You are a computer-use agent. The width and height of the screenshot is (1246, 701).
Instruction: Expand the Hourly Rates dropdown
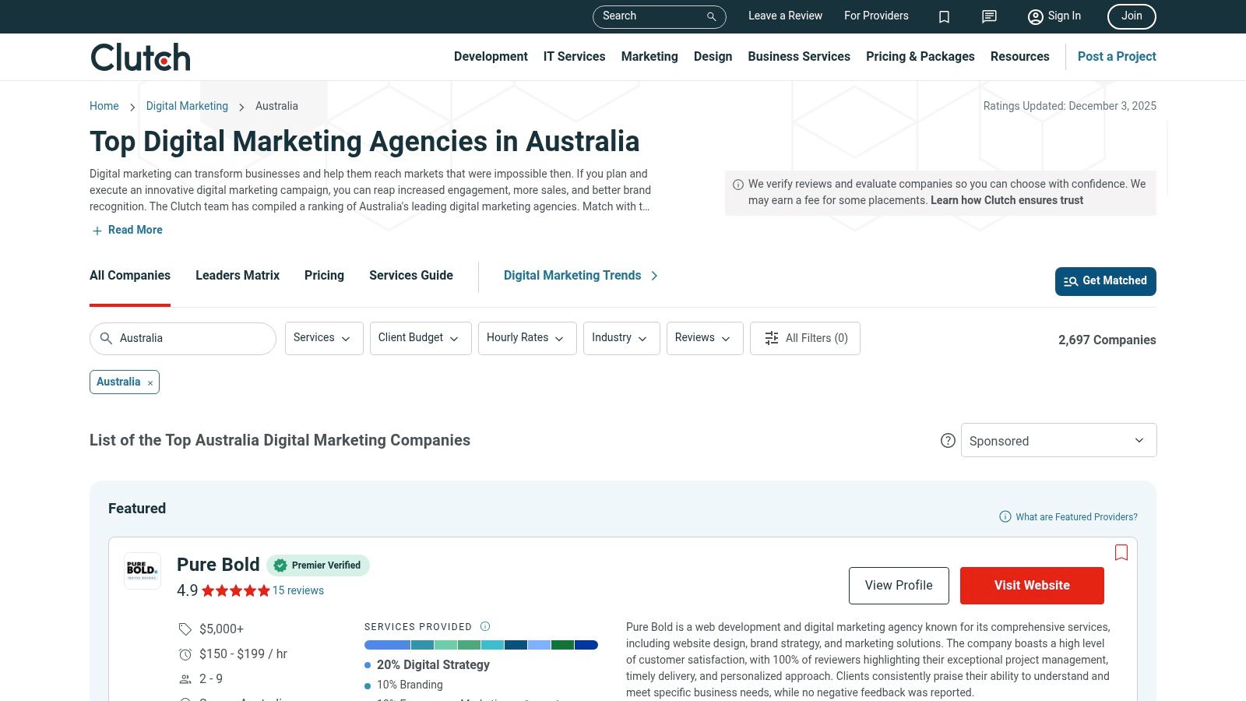(526, 338)
